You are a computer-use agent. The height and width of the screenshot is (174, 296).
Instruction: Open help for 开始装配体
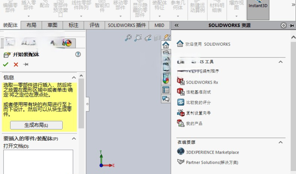point(78,54)
